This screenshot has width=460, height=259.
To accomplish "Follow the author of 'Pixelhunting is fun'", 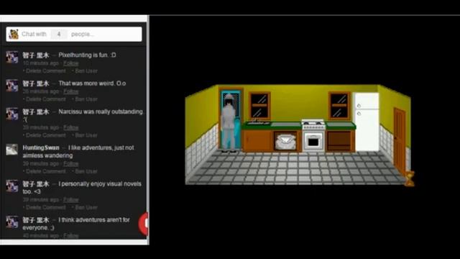I will pos(71,63).
